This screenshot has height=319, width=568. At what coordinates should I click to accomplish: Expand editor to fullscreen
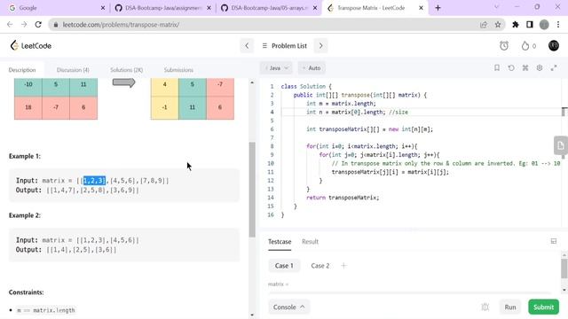554,67
